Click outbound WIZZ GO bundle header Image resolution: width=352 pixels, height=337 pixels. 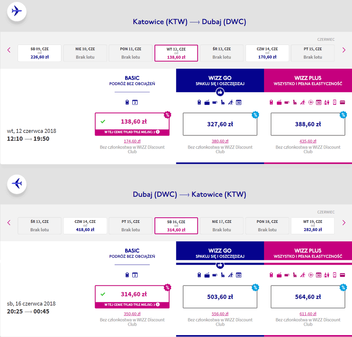(220, 80)
